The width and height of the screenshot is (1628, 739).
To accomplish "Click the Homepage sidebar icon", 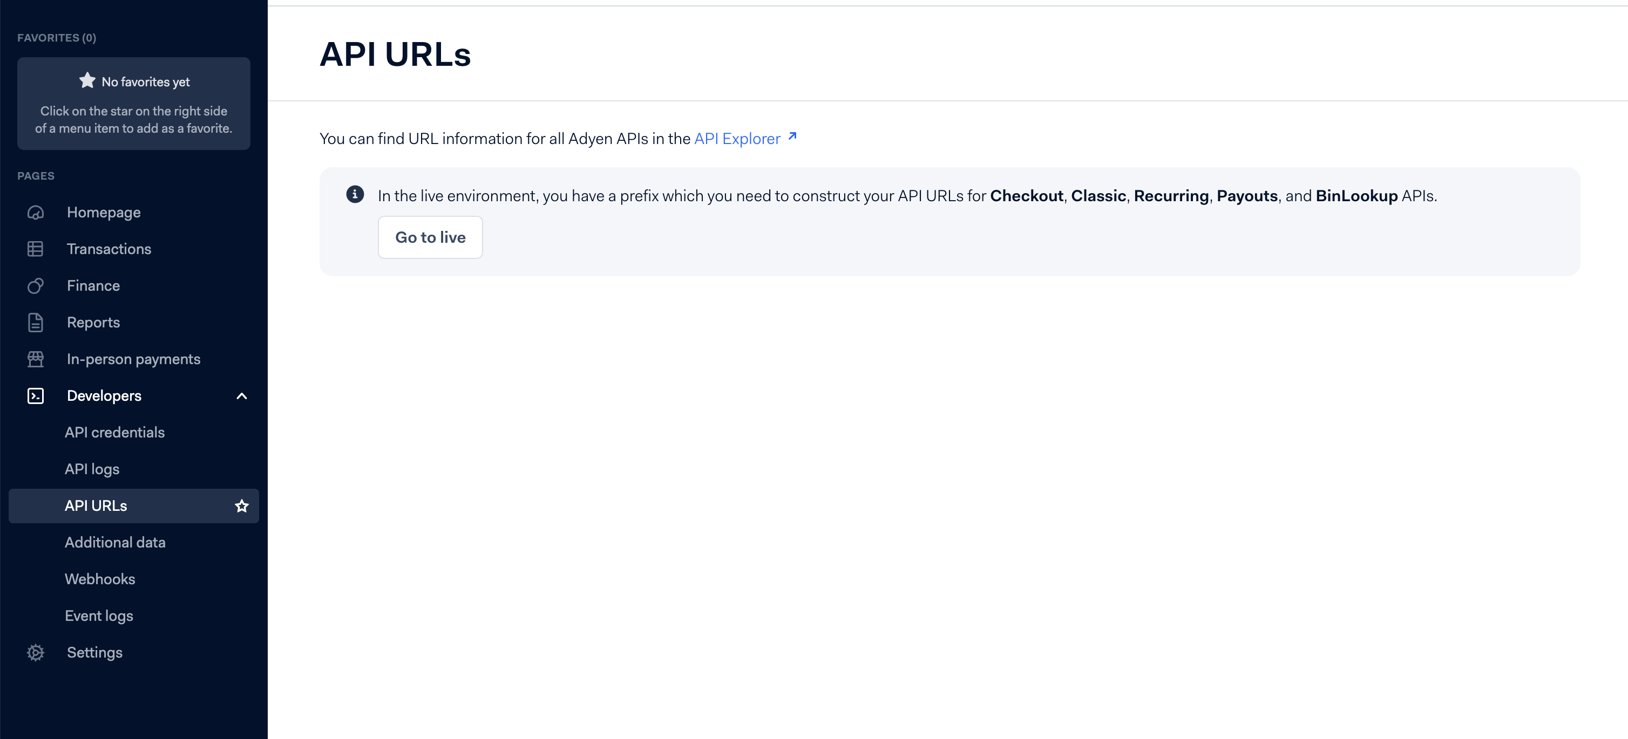I will point(36,213).
